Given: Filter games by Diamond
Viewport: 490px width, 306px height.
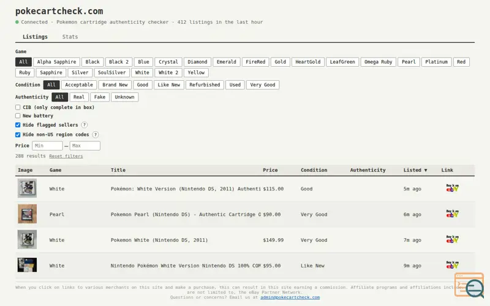Looking at the screenshot, I should pos(197,62).
